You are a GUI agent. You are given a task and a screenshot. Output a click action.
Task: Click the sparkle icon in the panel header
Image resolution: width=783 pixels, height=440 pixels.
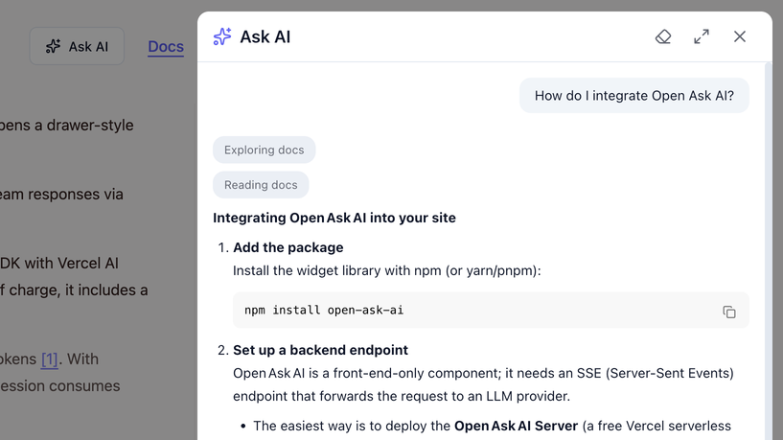[222, 36]
